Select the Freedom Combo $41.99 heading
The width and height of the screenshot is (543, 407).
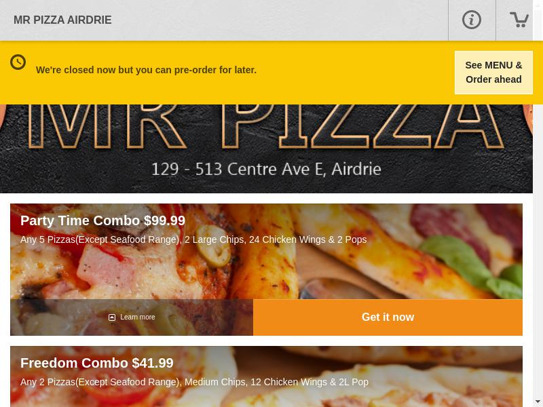coord(97,363)
